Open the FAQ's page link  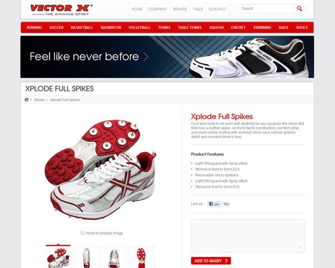point(198,9)
